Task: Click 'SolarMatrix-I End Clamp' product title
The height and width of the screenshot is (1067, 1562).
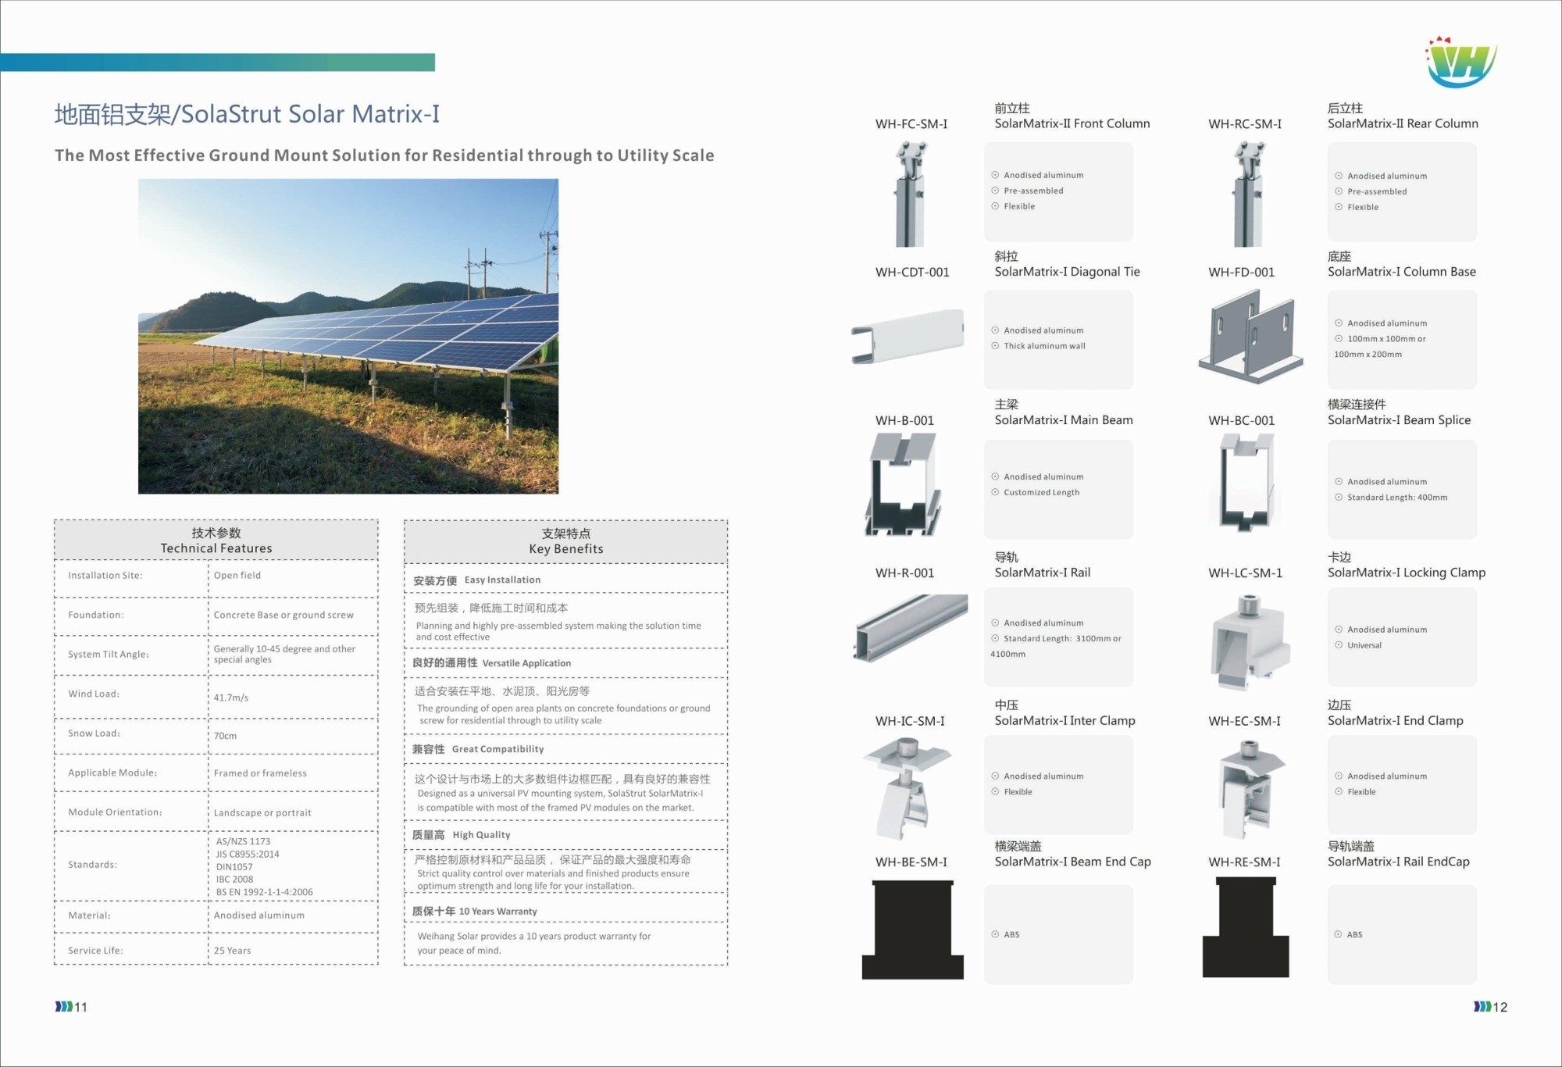Action: click(1396, 721)
